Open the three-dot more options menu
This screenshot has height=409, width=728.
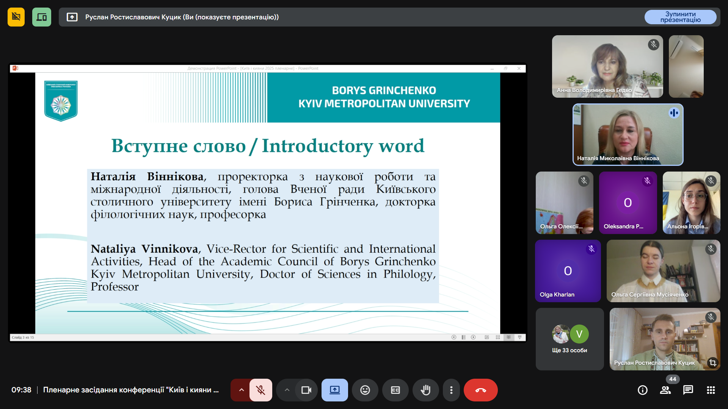pos(451,390)
